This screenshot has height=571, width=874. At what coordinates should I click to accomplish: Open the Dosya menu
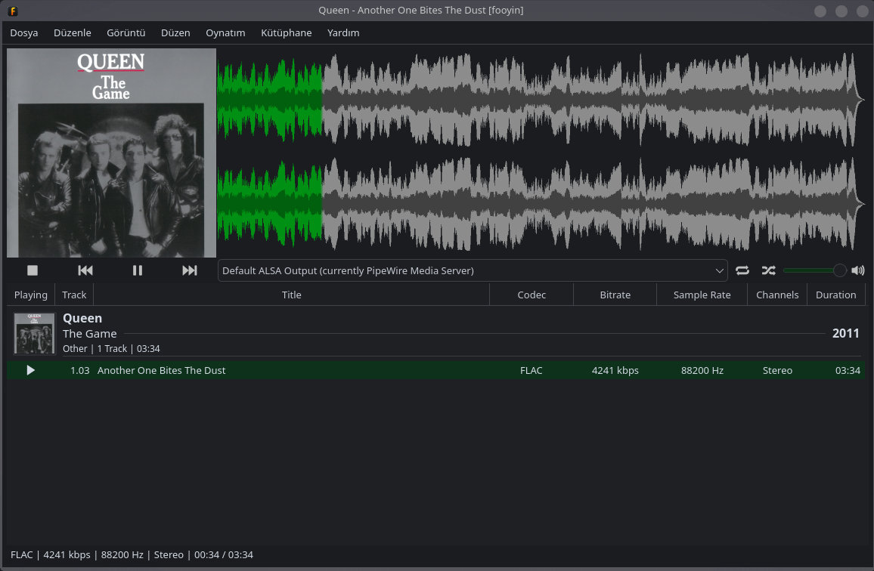pos(24,33)
